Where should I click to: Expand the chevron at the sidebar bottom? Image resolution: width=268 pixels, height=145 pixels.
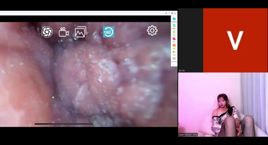tap(174, 65)
